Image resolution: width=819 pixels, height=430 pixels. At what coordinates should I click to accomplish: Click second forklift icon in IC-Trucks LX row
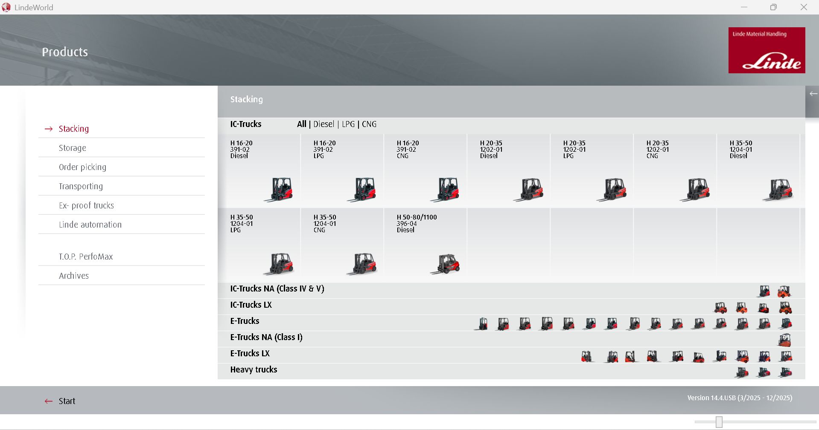pos(742,308)
